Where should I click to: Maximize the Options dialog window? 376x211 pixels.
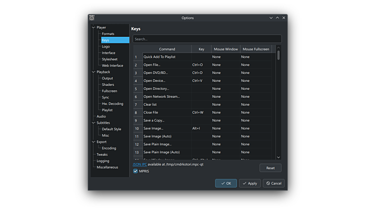click(277, 18)
